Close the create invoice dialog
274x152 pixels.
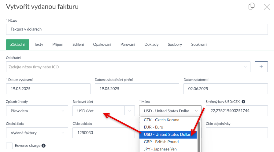pos(267,7)
